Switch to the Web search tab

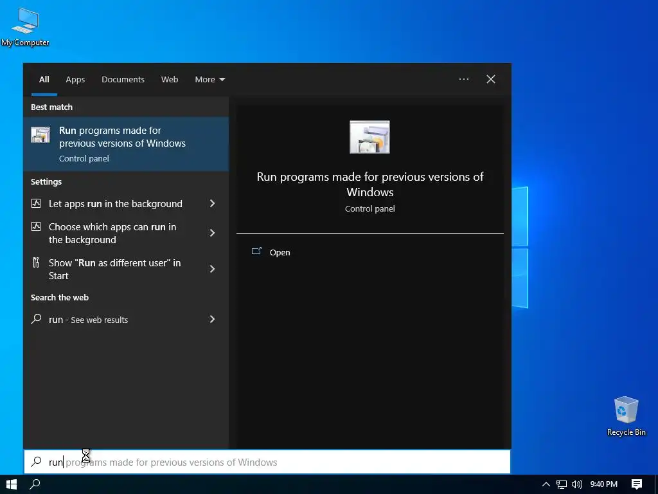(170, 79)
